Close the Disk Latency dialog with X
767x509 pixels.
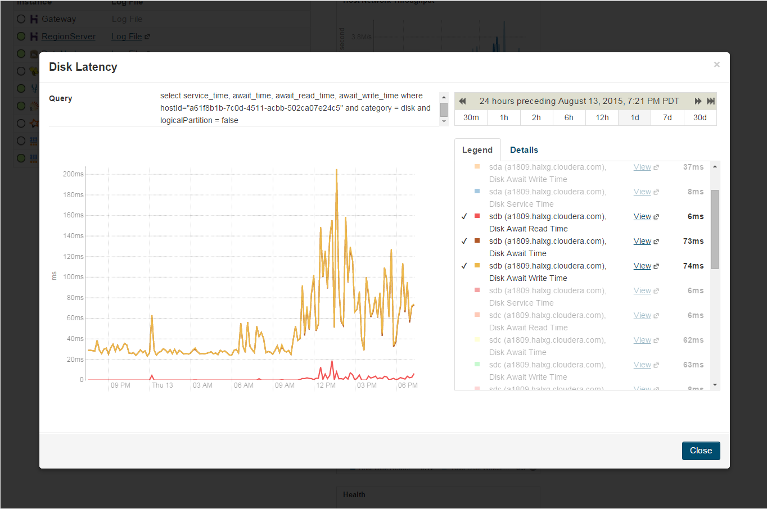click(x=716, y=65)
